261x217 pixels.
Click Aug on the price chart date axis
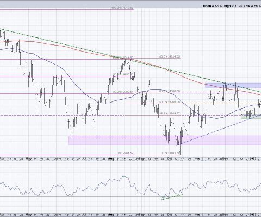pyautogui.click(x=111, y=159)
